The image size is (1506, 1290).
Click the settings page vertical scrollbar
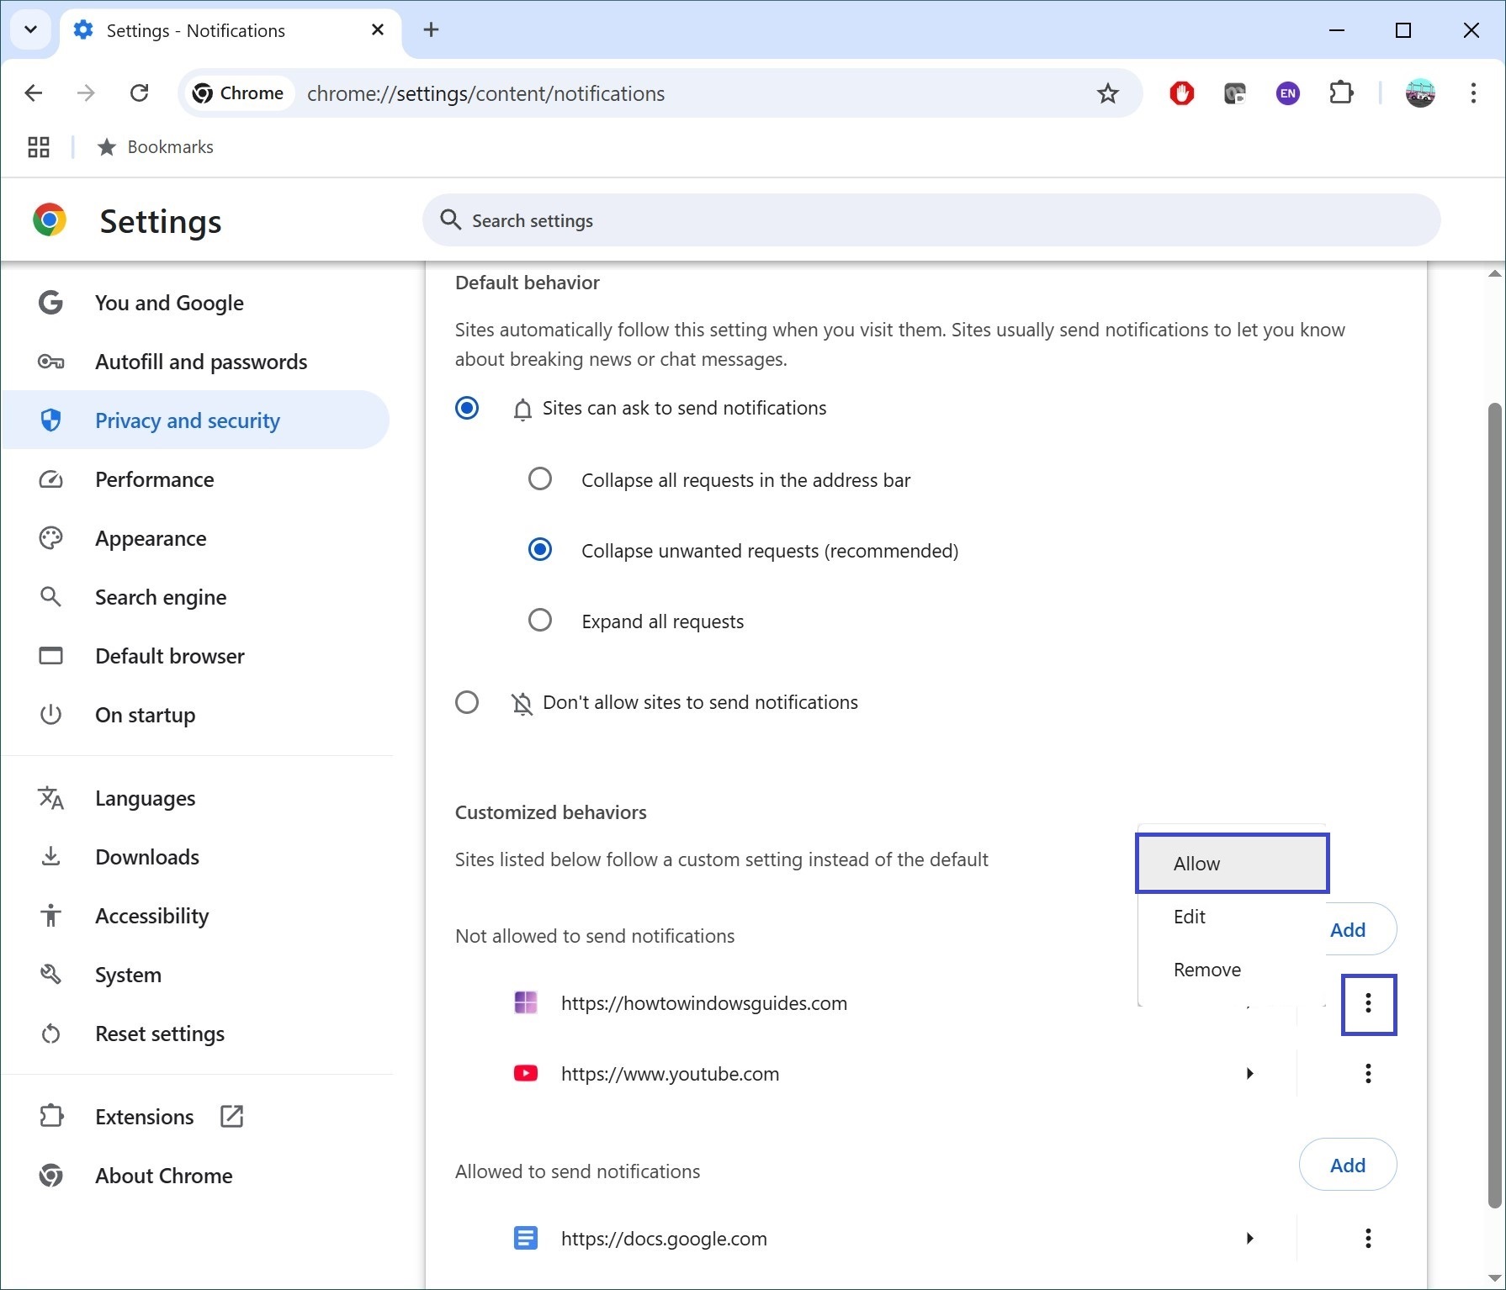(1494, 806)
